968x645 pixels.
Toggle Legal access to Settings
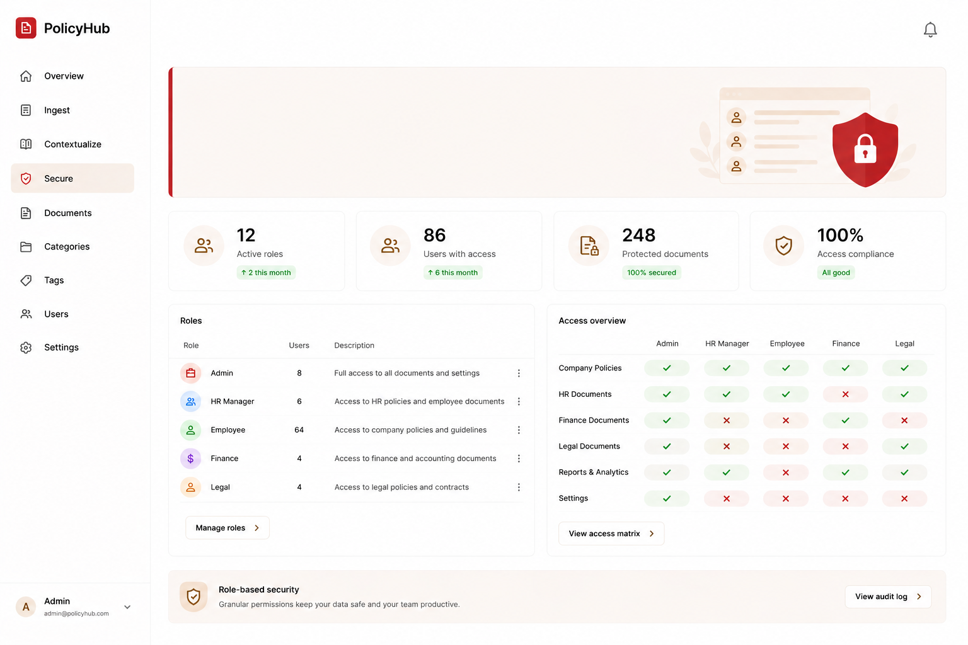tap(904, 499)
